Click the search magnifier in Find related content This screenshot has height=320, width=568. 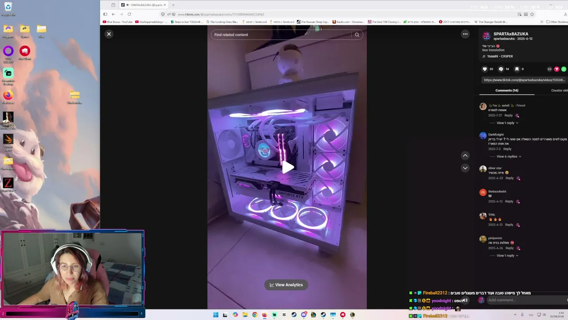point(357,35)
